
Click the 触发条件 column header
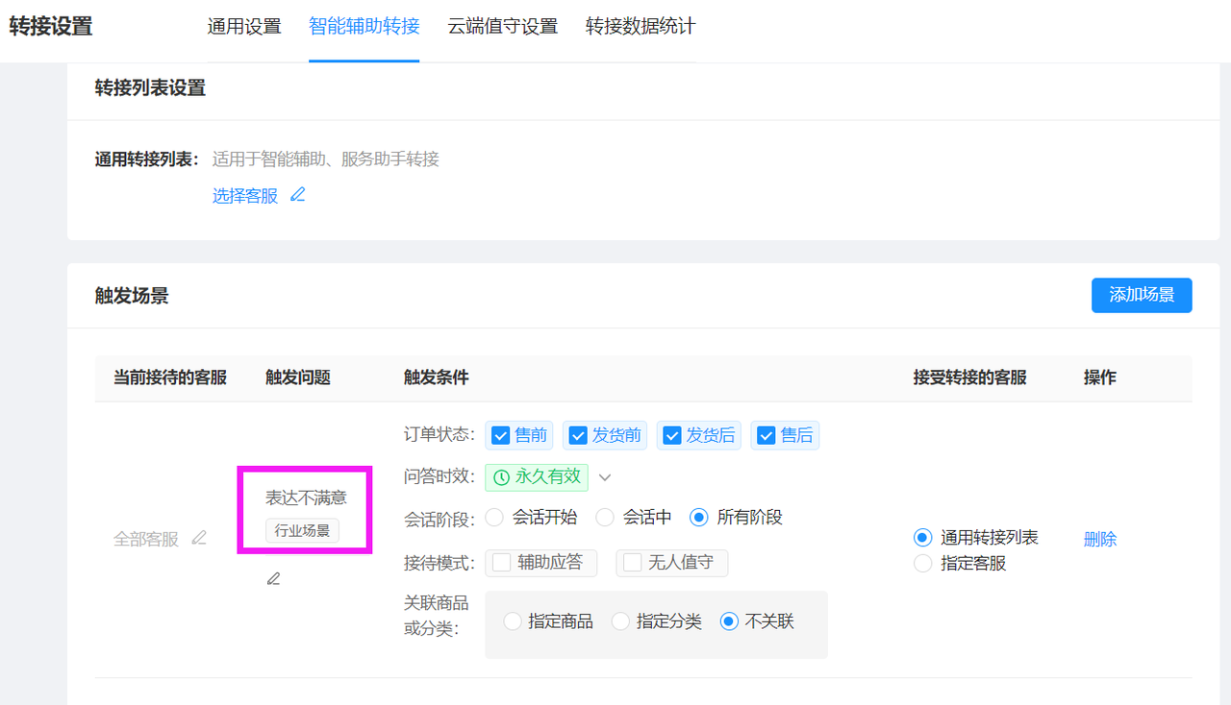(437, 377)
